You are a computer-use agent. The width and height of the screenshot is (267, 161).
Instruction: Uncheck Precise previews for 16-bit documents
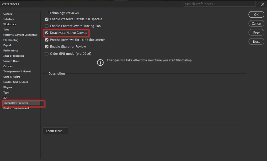click(47, 40)
